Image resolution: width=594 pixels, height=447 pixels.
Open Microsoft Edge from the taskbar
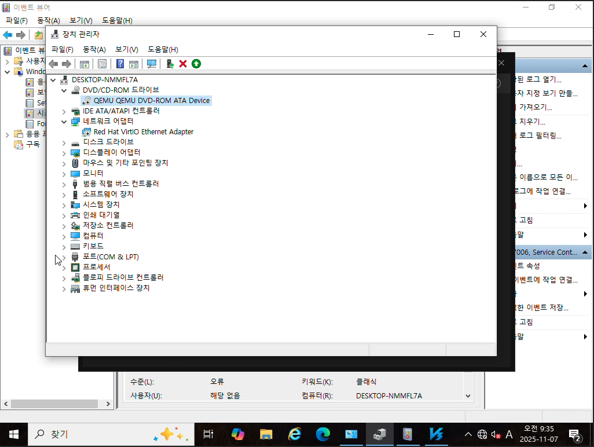(x=322, y=434)
